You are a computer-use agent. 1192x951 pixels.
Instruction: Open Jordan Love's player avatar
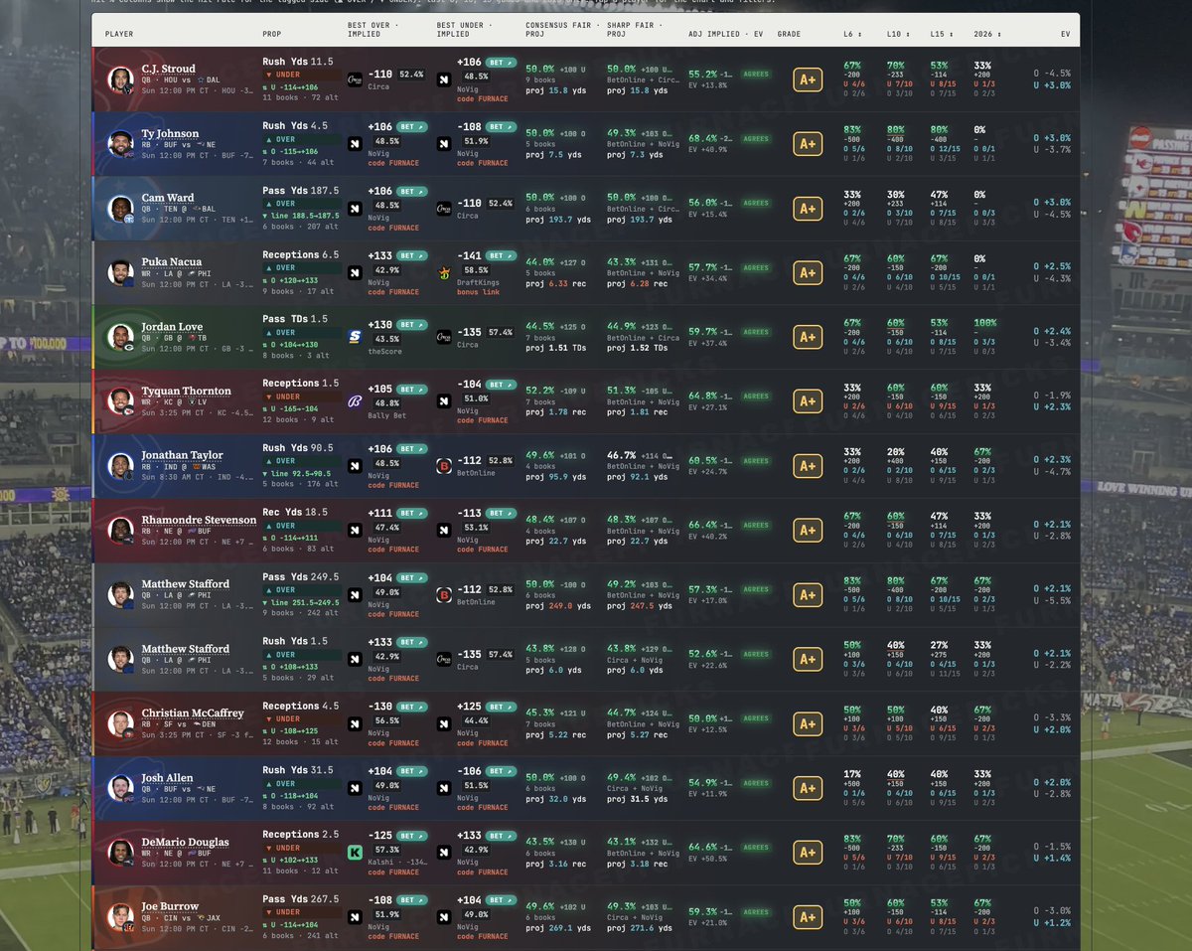(x=120, y=338)
